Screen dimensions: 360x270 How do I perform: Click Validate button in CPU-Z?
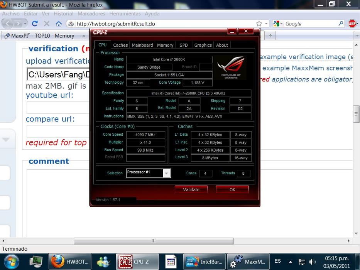tap(191, 190)
